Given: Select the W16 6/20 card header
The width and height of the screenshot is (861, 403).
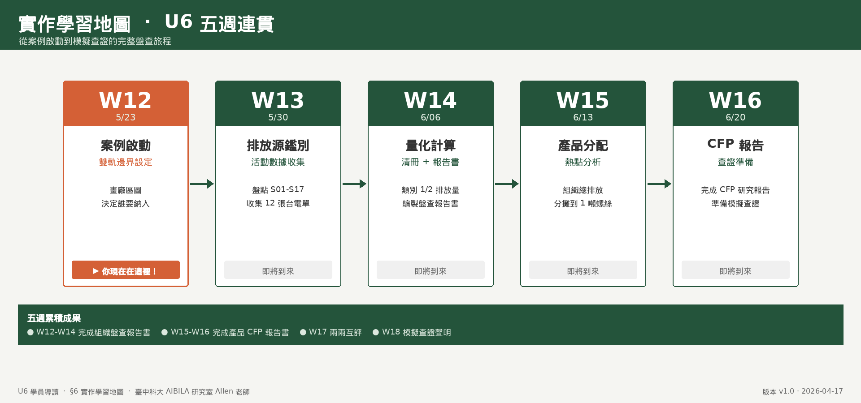Looking at the screenshot, I should [x=735, y=103].
